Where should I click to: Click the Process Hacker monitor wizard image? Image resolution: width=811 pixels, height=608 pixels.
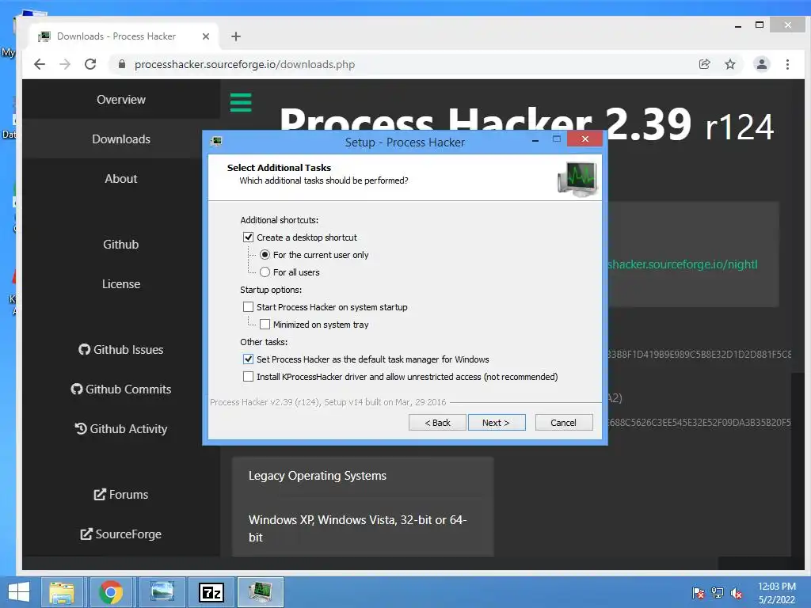(x=577, y=179)
